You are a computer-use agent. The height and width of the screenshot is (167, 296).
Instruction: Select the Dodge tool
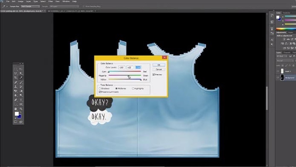[x=21, y=95]
